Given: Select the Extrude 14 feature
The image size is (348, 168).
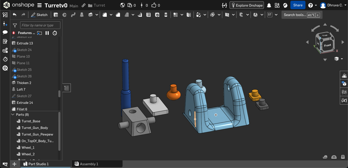Looking at the screenshot, I should 25,103.
